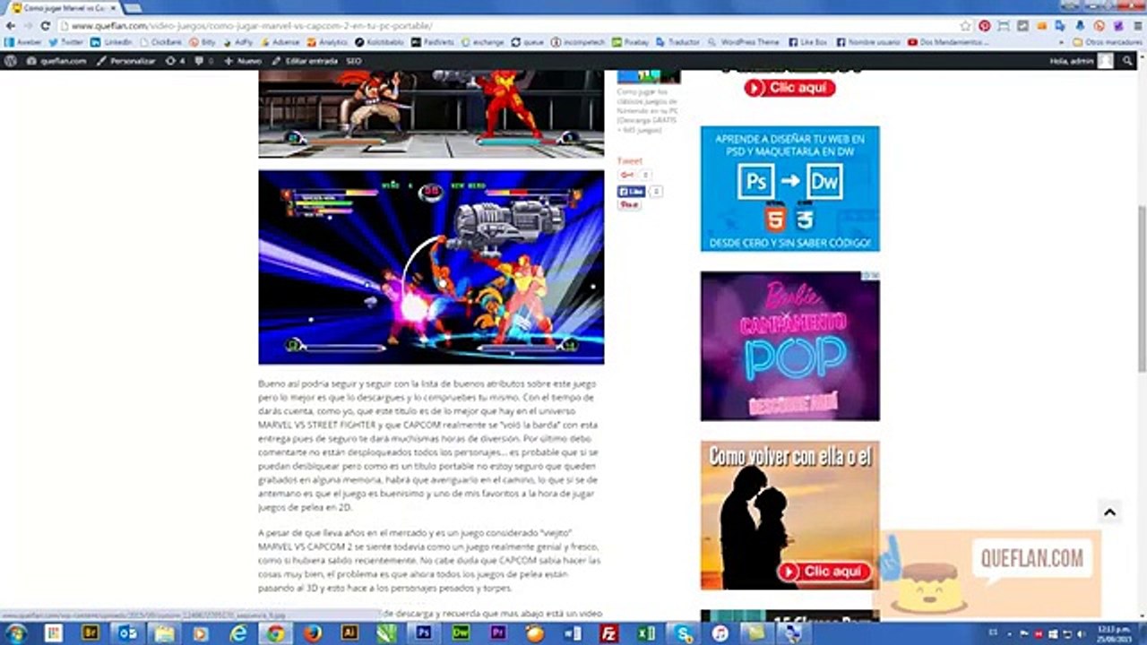Open iTunes from the taskbar
The height and width of the screenshot is (645, 1147).
pos(720,633)
